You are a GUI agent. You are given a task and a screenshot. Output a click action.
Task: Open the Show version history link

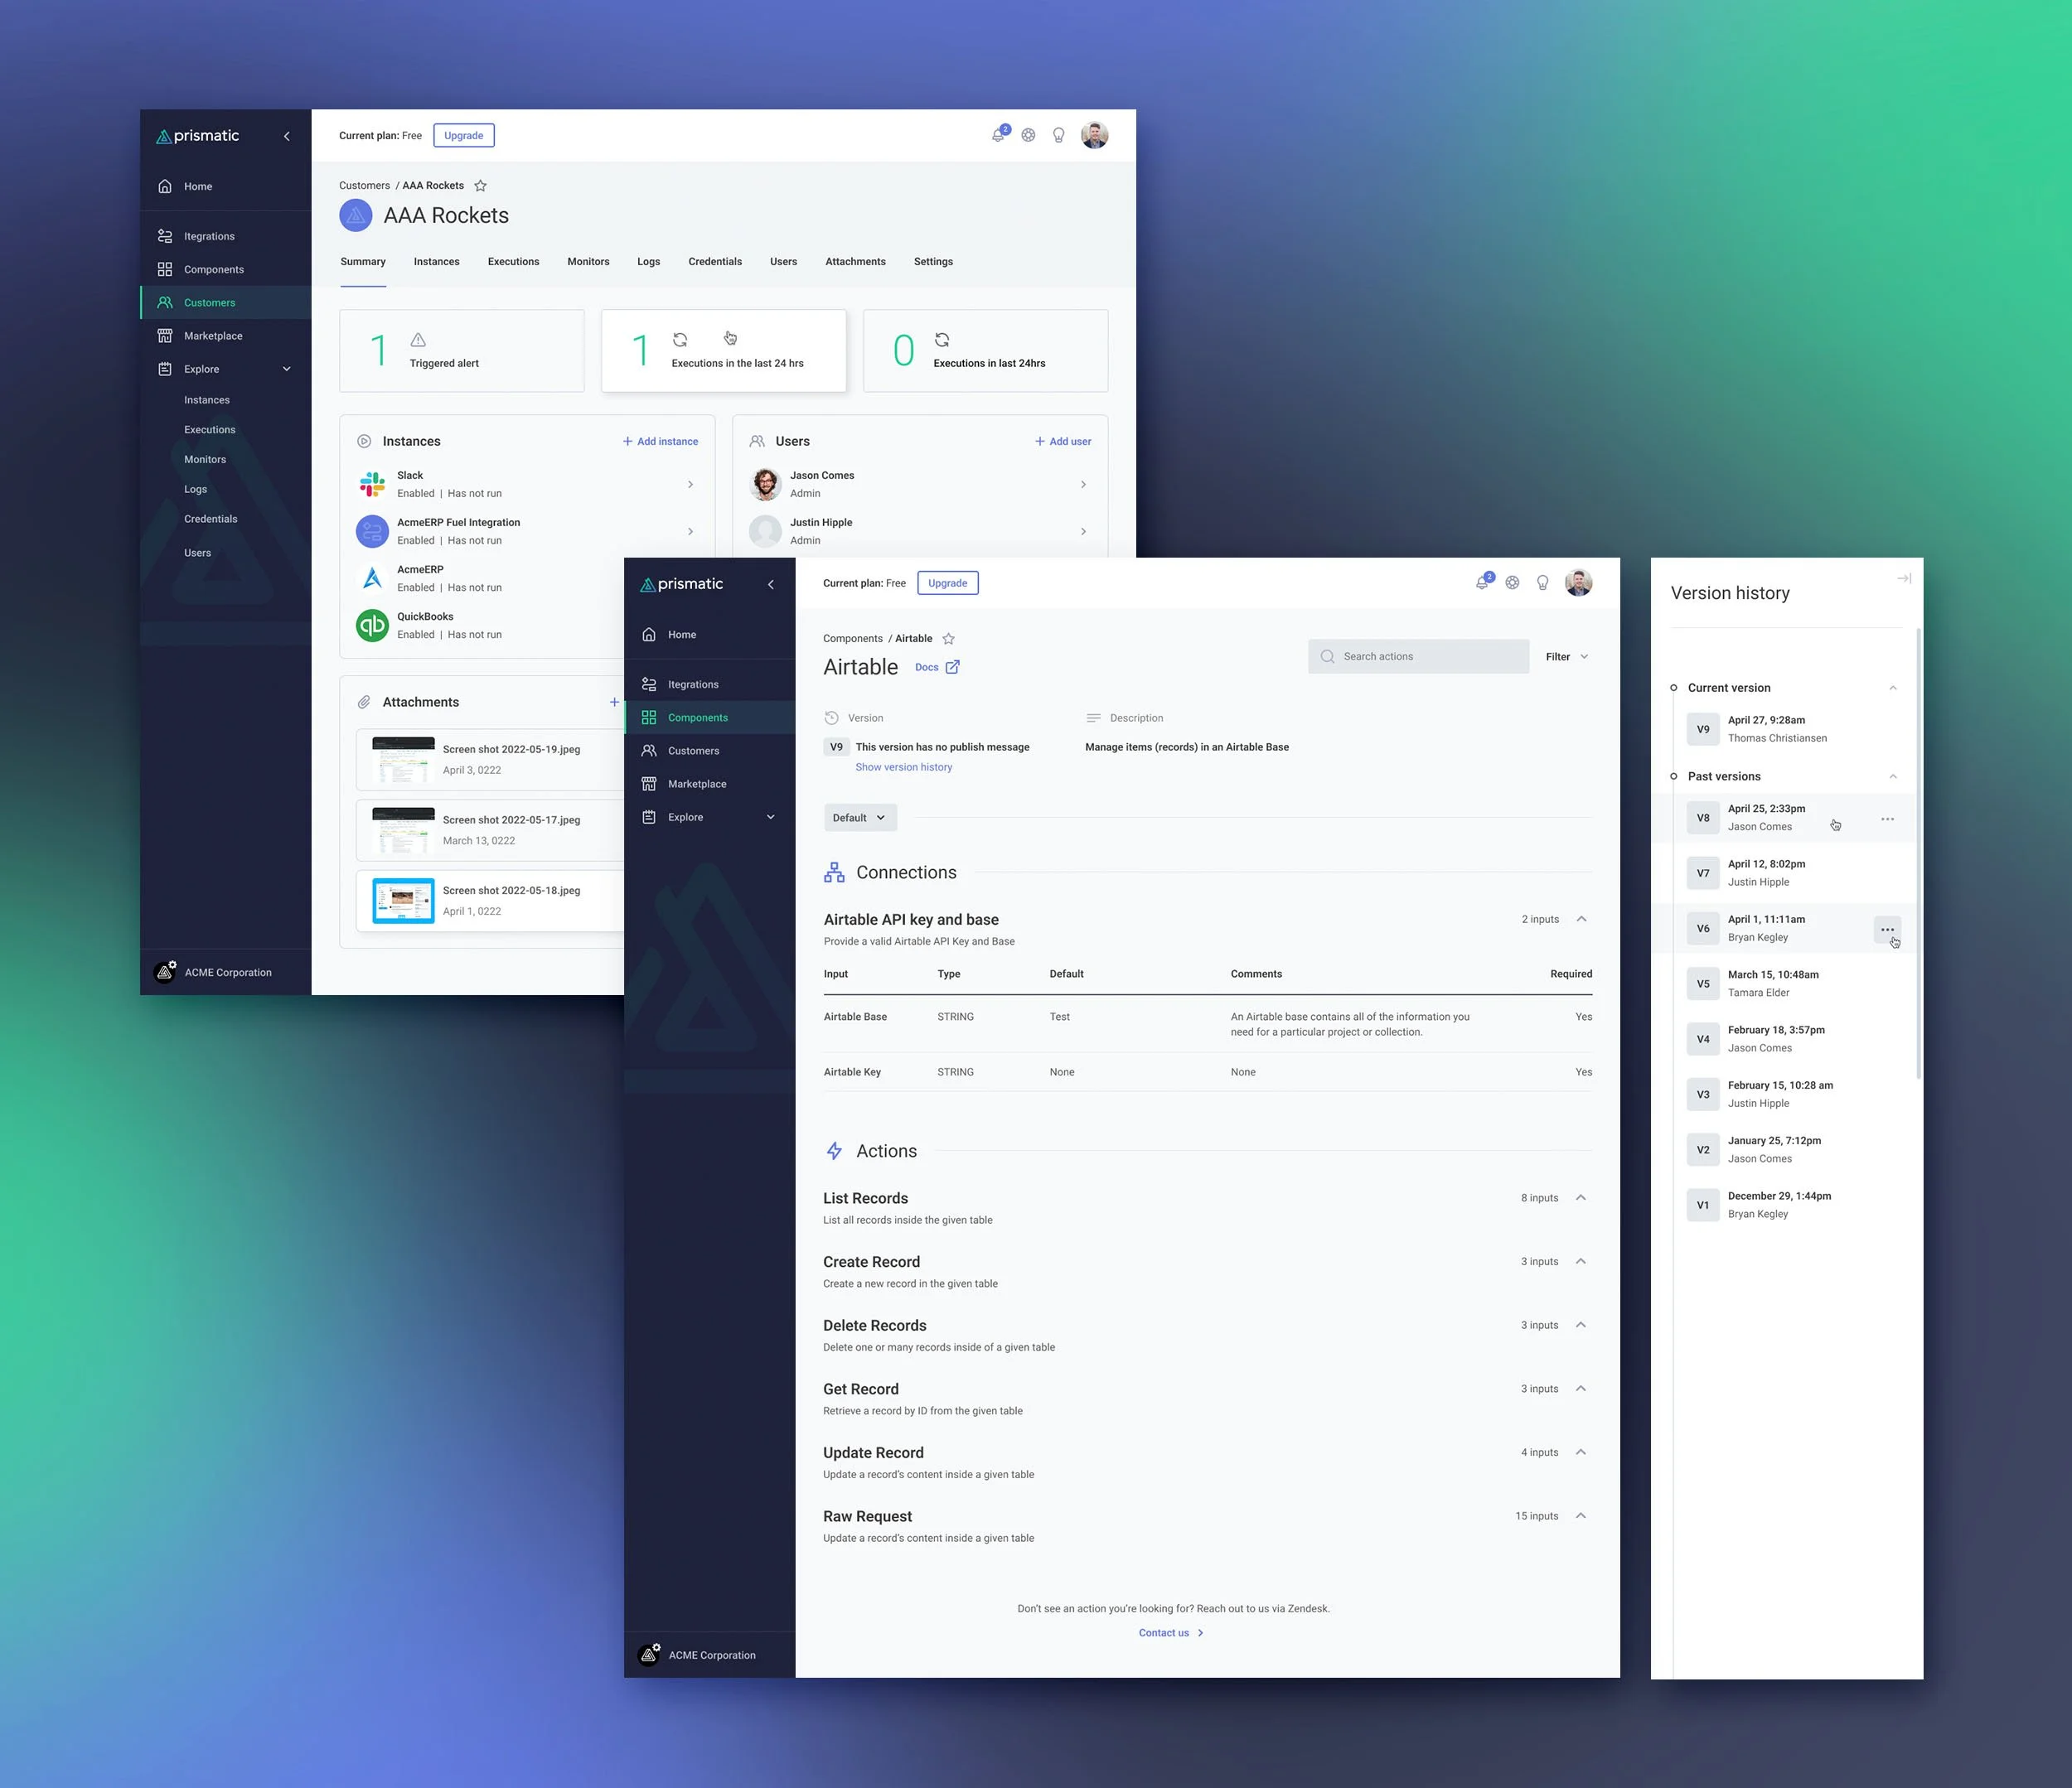pyautogui.click(x=903, y=766)
